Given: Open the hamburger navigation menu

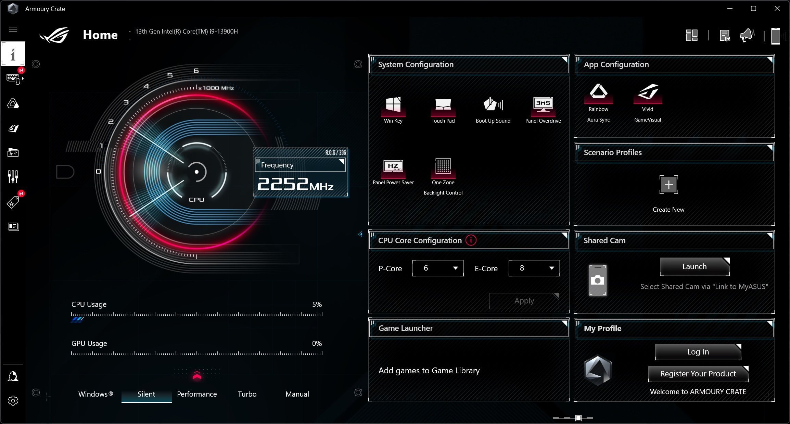Looking at the screenshot, I should [x=13, y=29].
